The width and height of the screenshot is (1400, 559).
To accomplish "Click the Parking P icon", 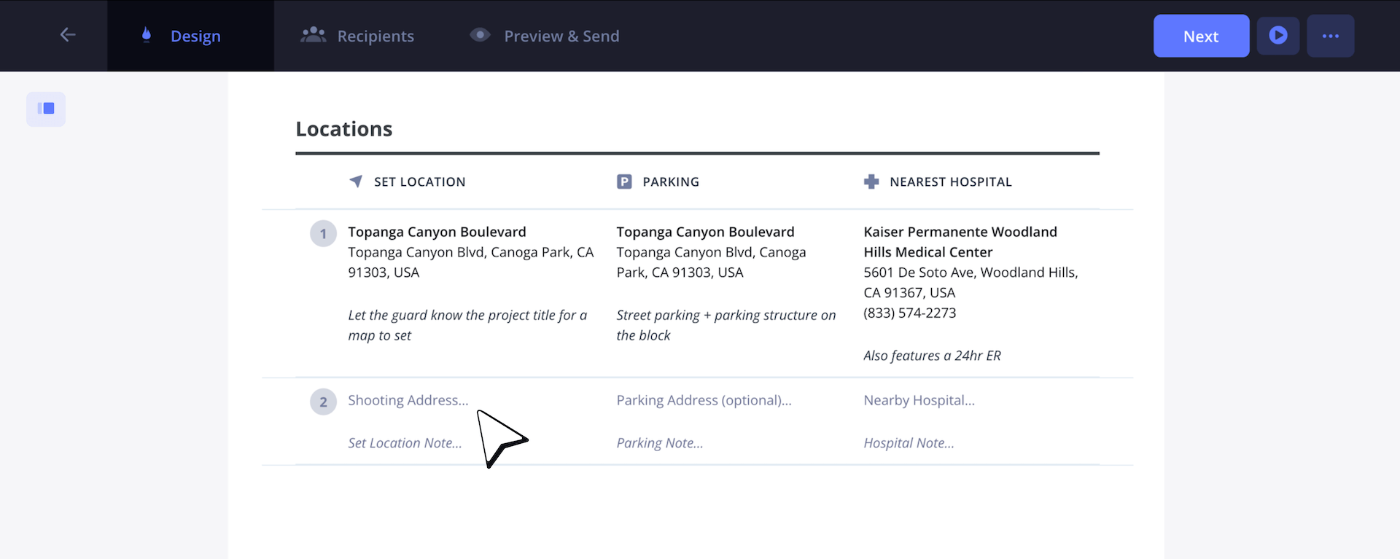I will pyautogui.click(x=624, y=181).
